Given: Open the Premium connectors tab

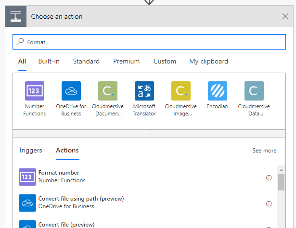Looking at the screenshot, I should tap(126, 61).
